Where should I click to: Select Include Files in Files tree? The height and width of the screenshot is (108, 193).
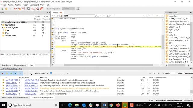pos(10,35)
